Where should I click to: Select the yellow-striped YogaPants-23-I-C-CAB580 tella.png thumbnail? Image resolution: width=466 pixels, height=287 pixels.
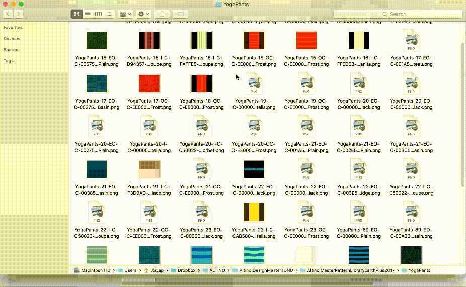254,212
